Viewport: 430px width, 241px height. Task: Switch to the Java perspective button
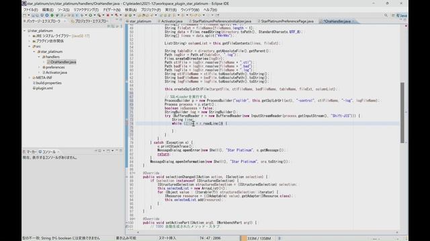pyautogui.click(x=402, y=15)
